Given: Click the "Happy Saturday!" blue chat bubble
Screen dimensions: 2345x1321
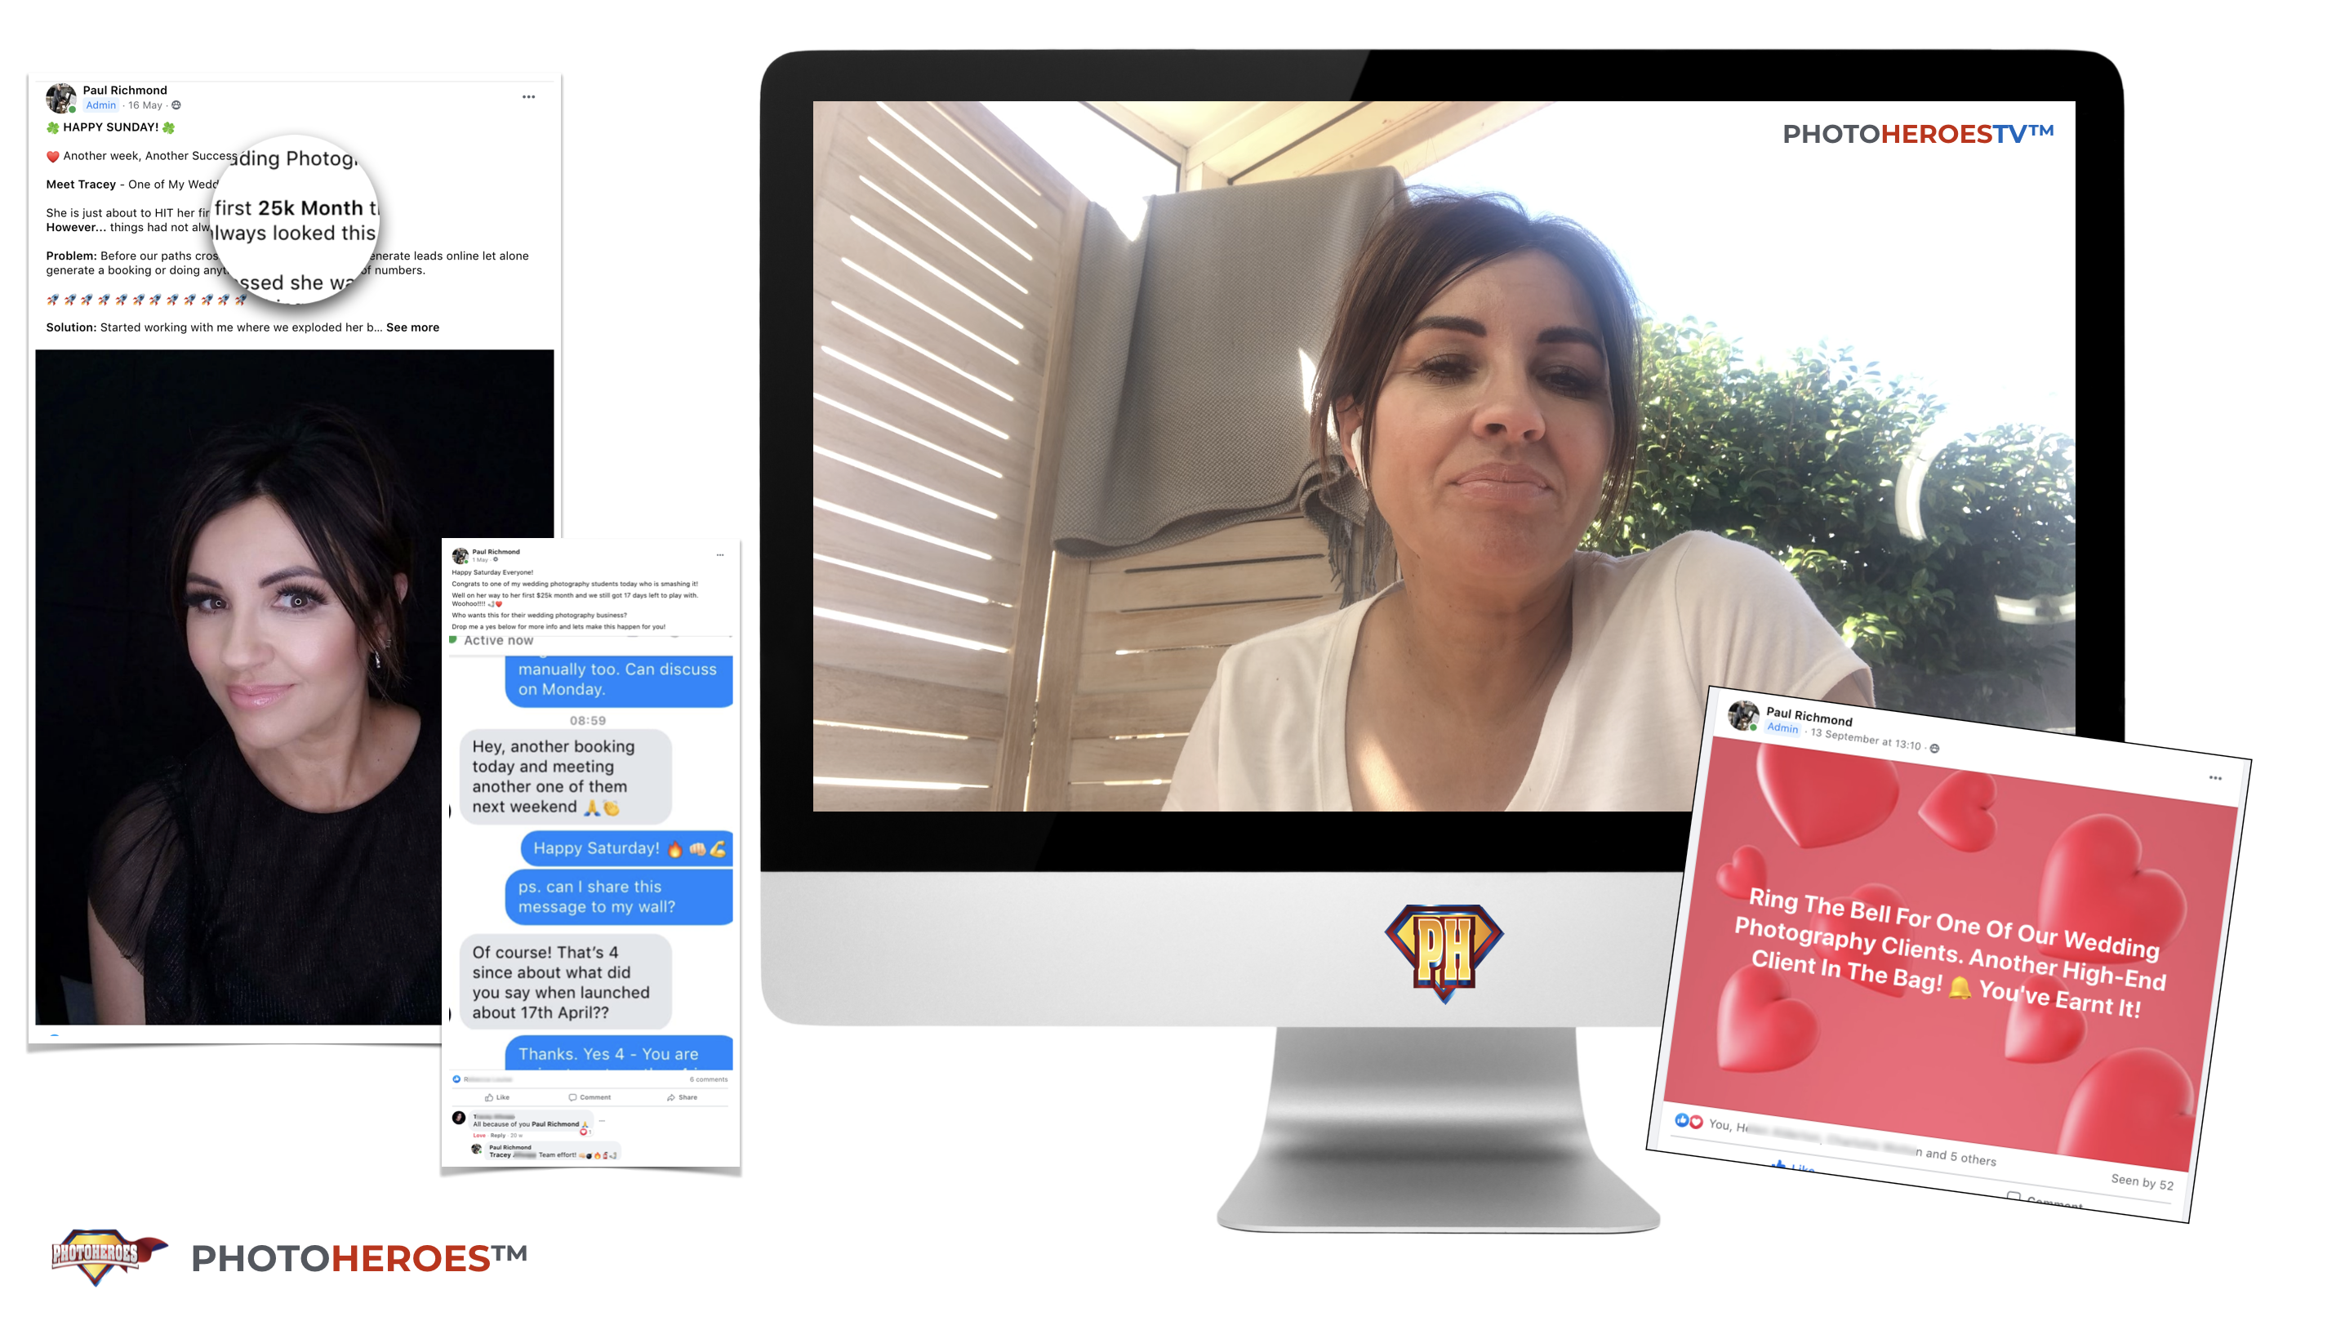Looking at the screenshot, I should (x=626, y=848).
